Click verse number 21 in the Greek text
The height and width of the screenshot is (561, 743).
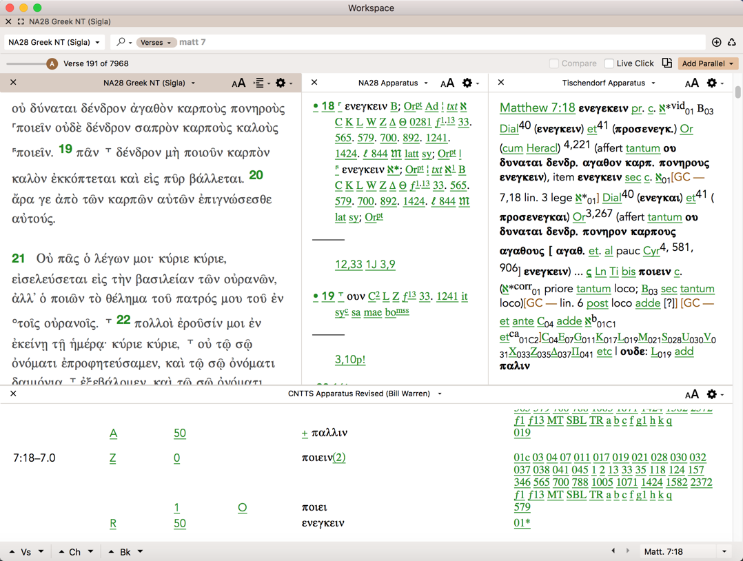point(18,258)
